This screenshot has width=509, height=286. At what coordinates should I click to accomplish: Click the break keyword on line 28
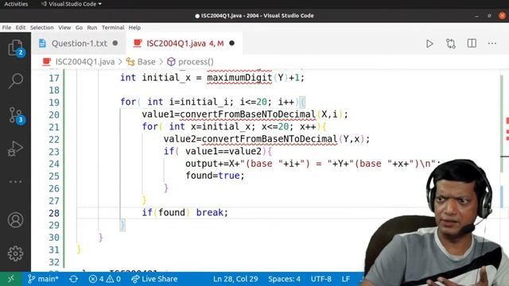click(x=210, y=212)
